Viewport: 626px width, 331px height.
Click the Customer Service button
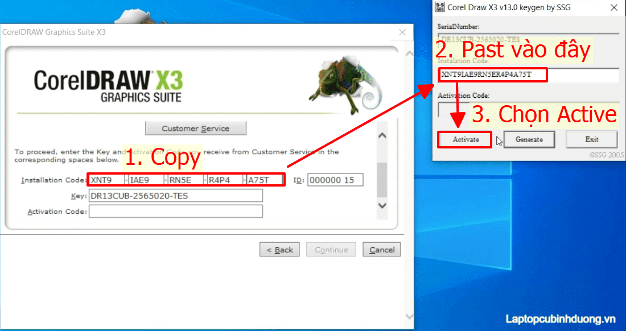[196, 129]
